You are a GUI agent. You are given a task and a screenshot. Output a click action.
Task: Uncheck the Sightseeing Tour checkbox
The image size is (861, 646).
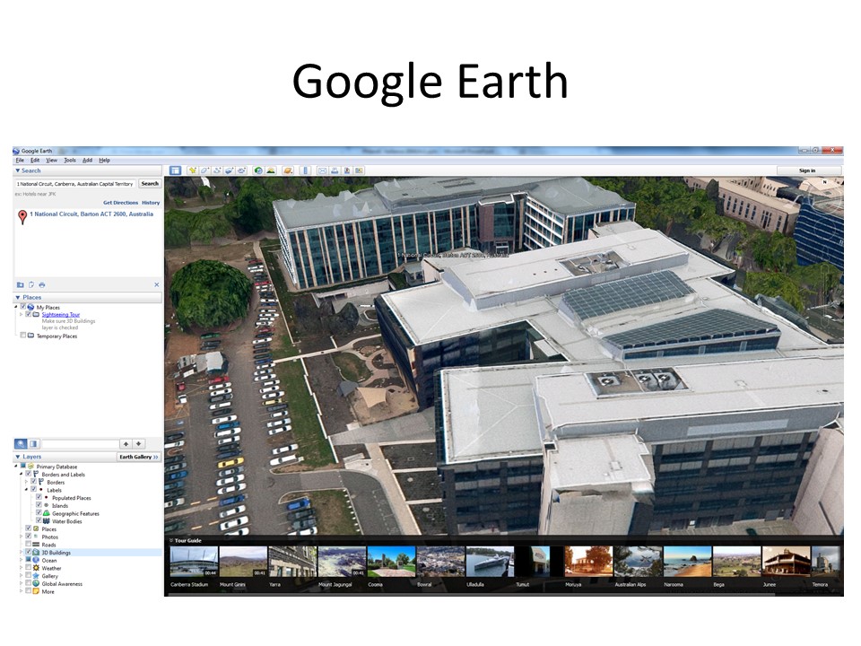coord(28,314)
